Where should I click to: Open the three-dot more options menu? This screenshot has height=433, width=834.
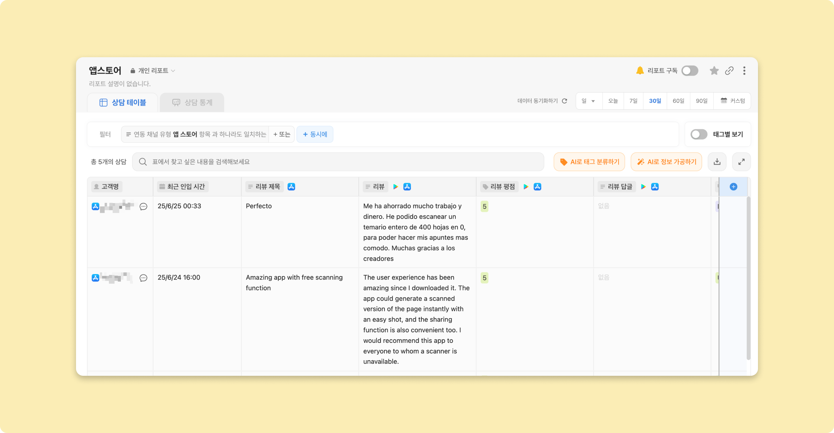point(744,71)
